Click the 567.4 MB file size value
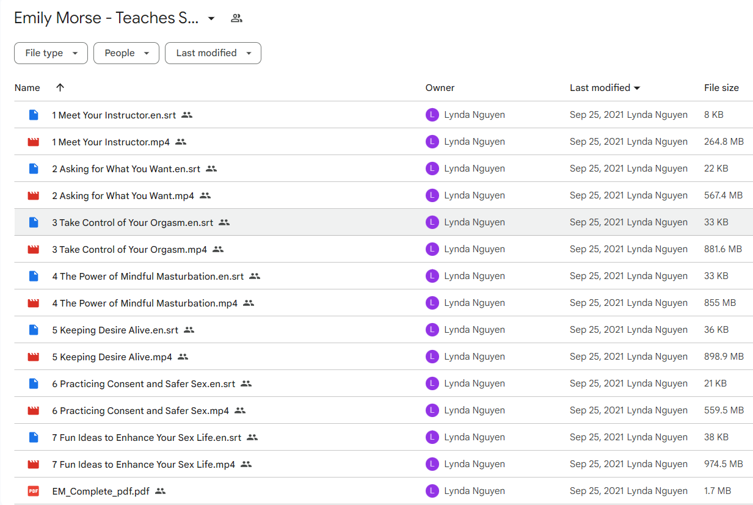The image size is (753, 505). [724, 195]
